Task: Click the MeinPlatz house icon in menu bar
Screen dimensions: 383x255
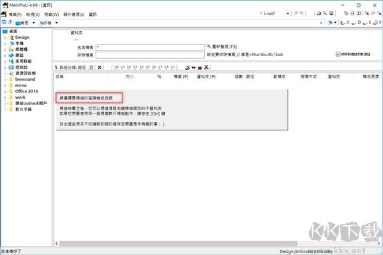Action: pos(4,14)
